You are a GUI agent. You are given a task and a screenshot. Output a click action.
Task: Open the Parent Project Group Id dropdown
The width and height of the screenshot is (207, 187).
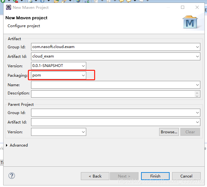pyautogui.click(x=197, y=113)
